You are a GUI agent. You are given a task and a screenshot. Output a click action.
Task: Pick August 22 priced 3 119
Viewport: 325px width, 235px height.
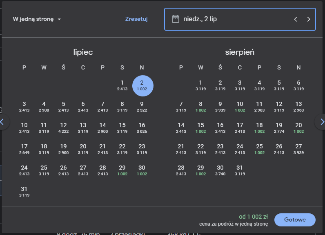click(200, 149)
